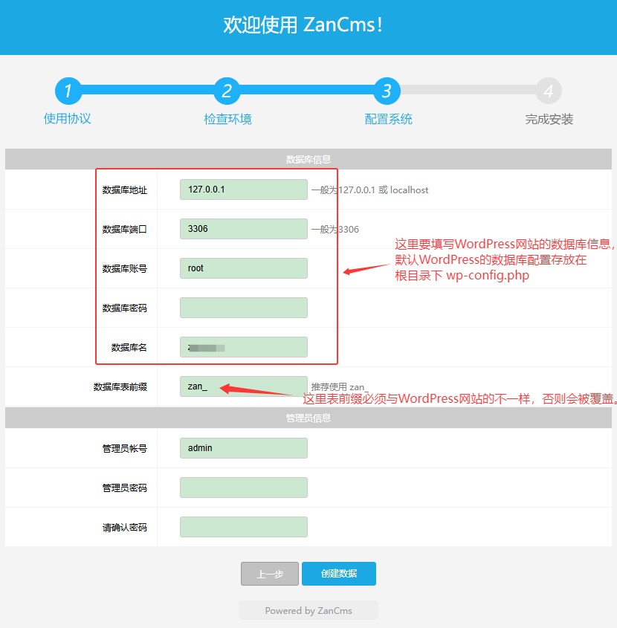Focus the 数据库地址 field with 127.0.0.1

(244, 190)
